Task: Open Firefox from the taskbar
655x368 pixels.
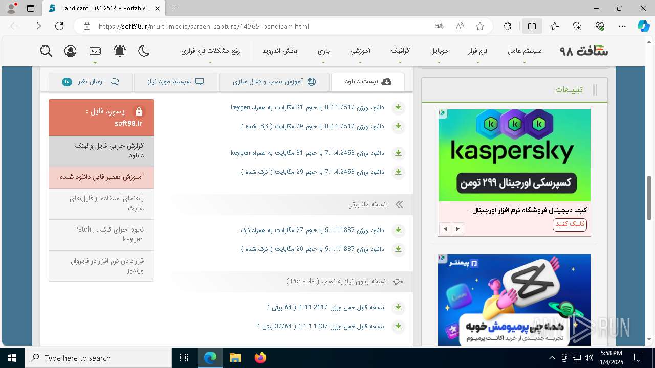Action: 260,358
